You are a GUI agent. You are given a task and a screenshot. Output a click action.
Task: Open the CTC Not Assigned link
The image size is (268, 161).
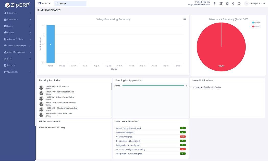(124, 137)
